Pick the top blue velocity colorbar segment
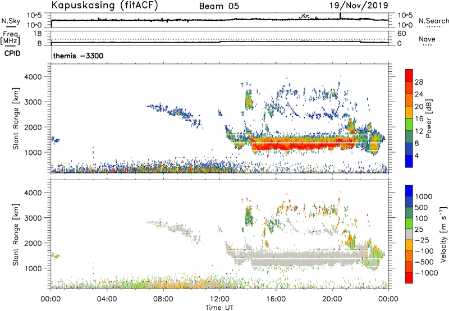 [409, 191]
